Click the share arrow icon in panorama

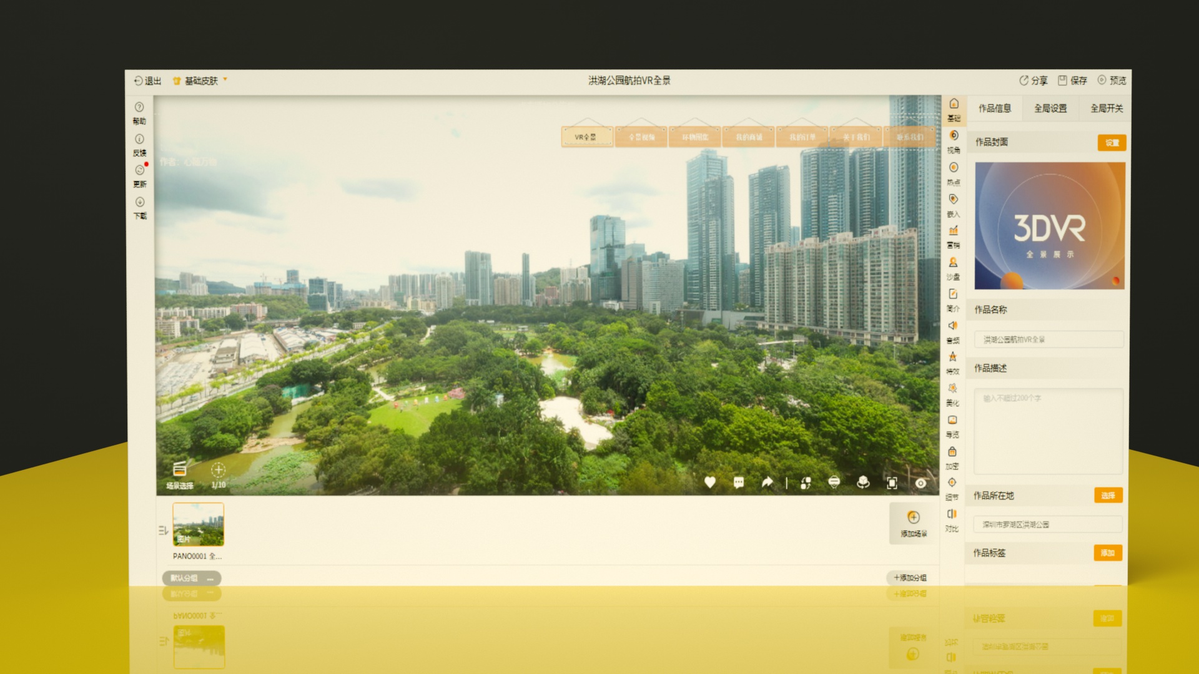767,482
